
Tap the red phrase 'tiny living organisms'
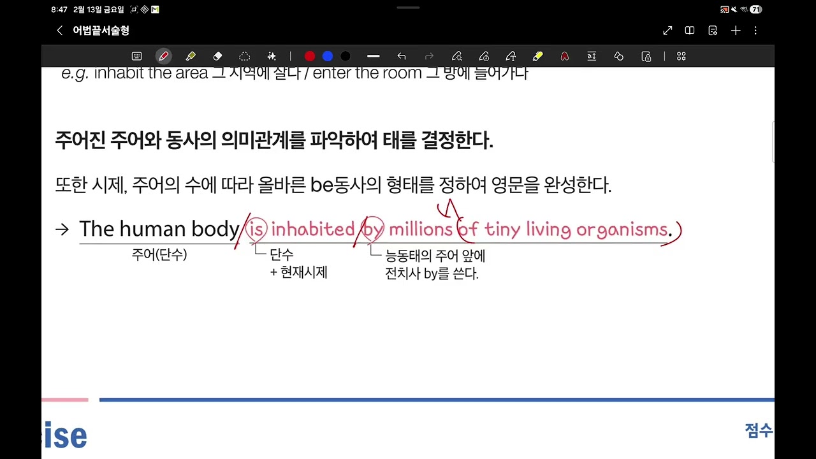point(576,229)
